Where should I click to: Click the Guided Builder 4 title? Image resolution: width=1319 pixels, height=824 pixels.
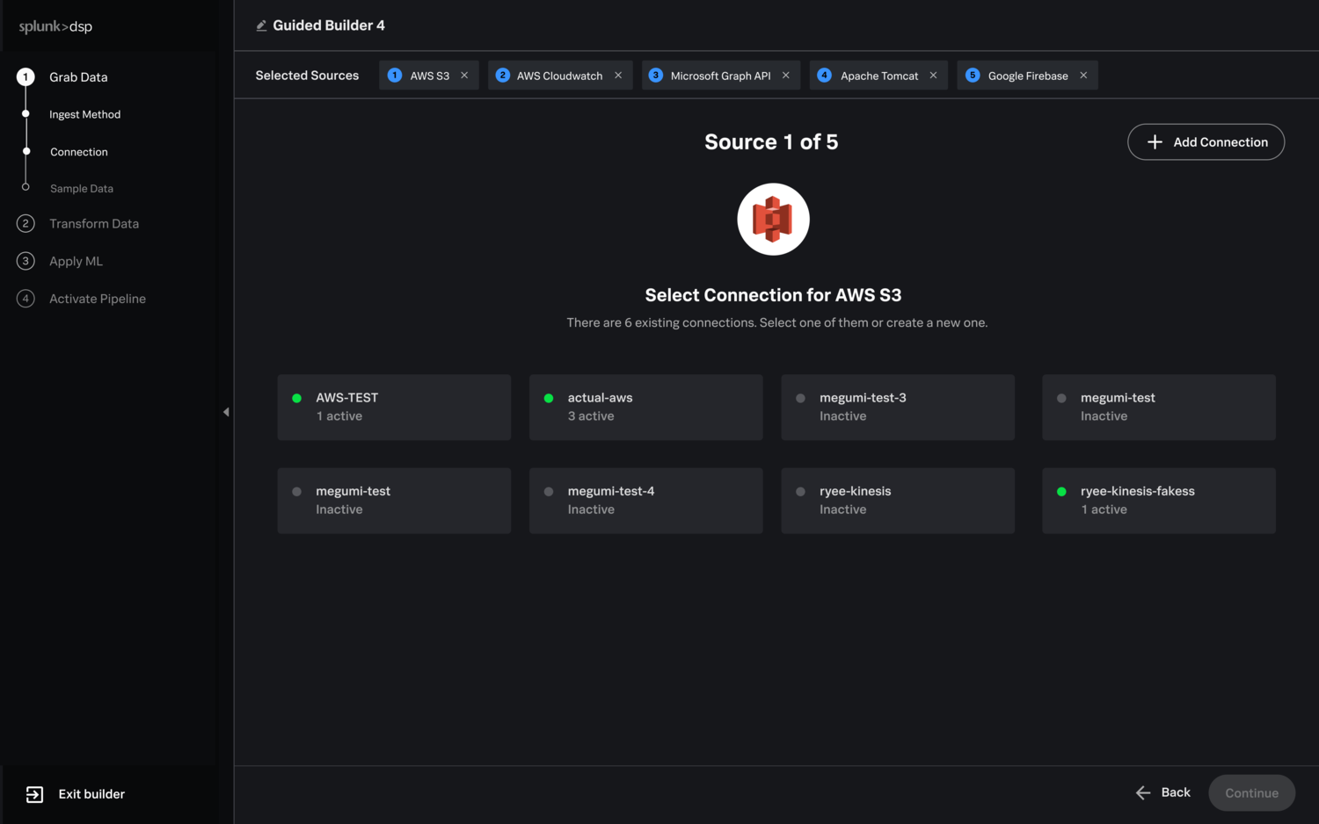point(329,25)
